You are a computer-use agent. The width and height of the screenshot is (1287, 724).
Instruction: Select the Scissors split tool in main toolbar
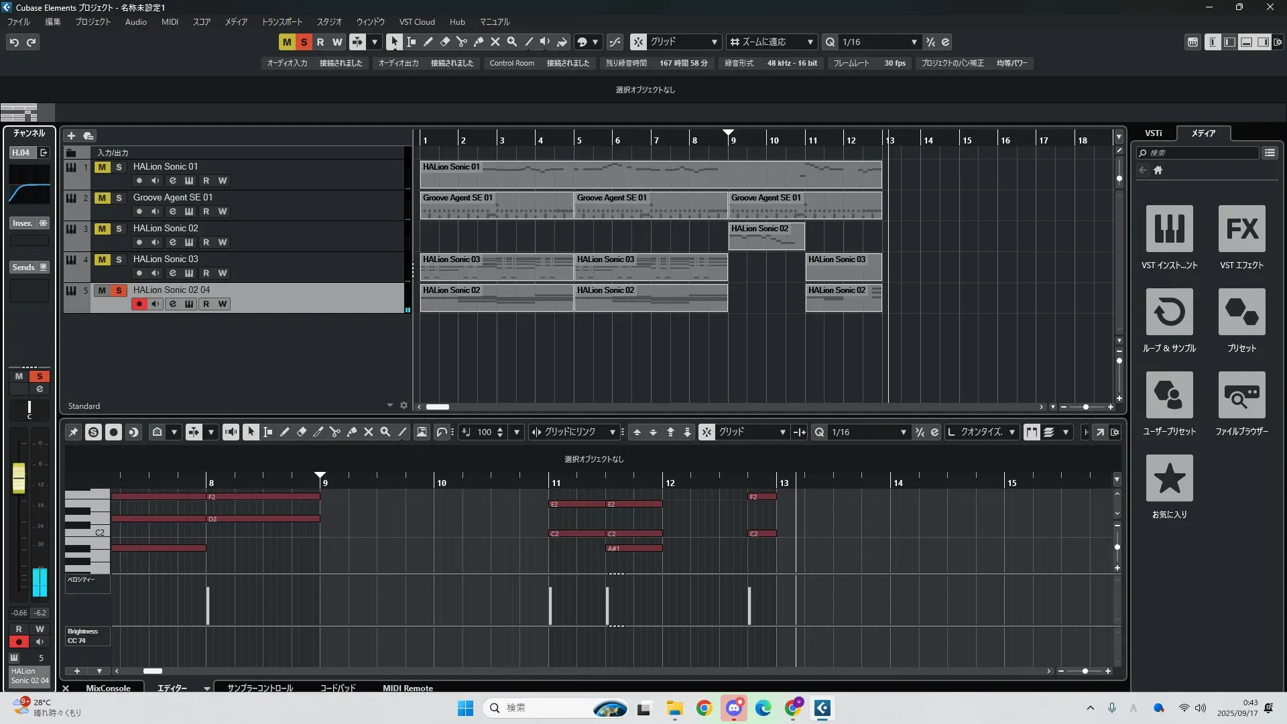pos(461,42)
